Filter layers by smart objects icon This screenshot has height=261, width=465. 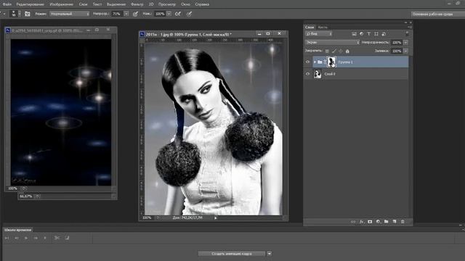tap(384, 34)
